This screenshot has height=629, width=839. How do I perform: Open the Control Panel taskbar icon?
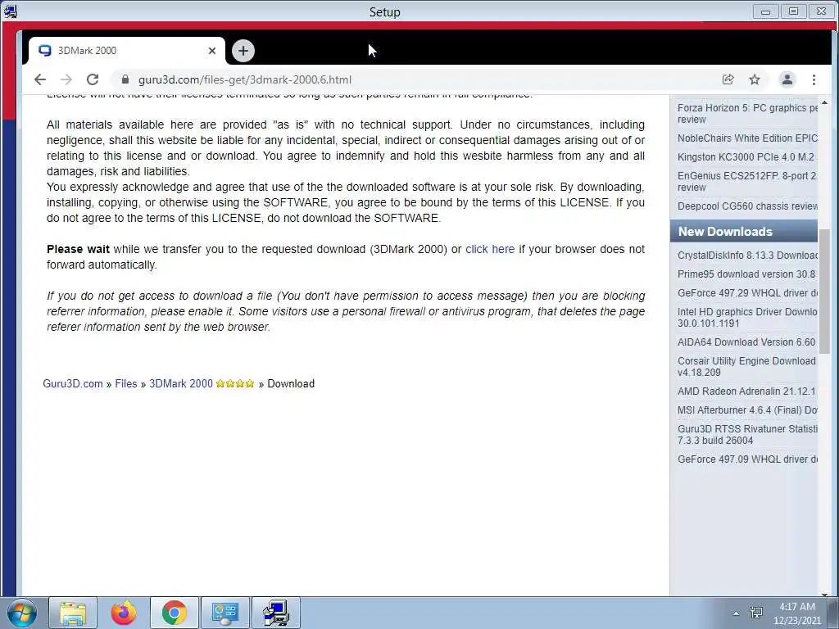tap(224, 613)
